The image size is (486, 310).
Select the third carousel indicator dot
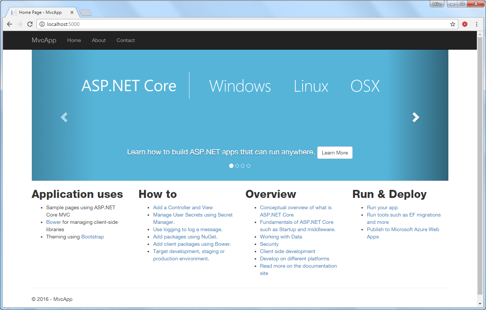[x=243, y=165]
